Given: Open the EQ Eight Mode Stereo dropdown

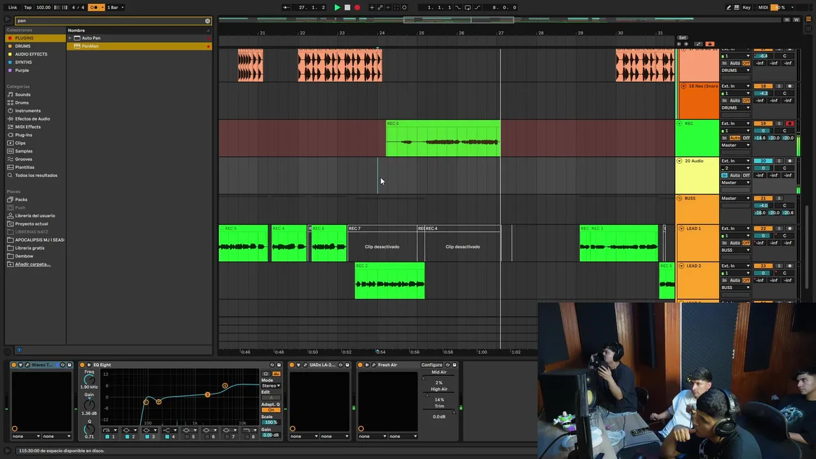Looking at the screenshot, I should (x=271, y=386).
